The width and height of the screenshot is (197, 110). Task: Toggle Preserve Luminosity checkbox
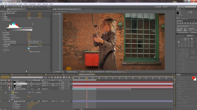click(28, 52)
